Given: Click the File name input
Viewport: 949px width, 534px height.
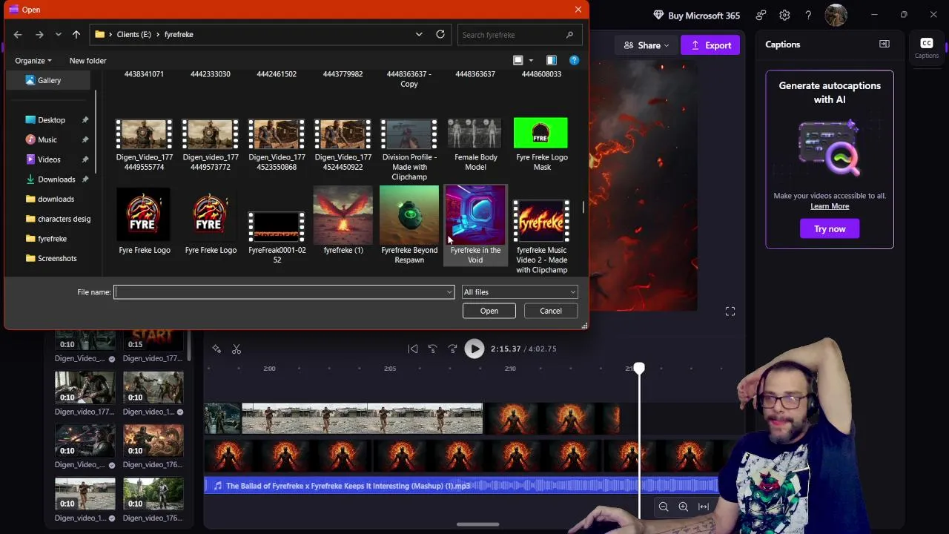Looking at the screenshot, I should pos(279,292).
